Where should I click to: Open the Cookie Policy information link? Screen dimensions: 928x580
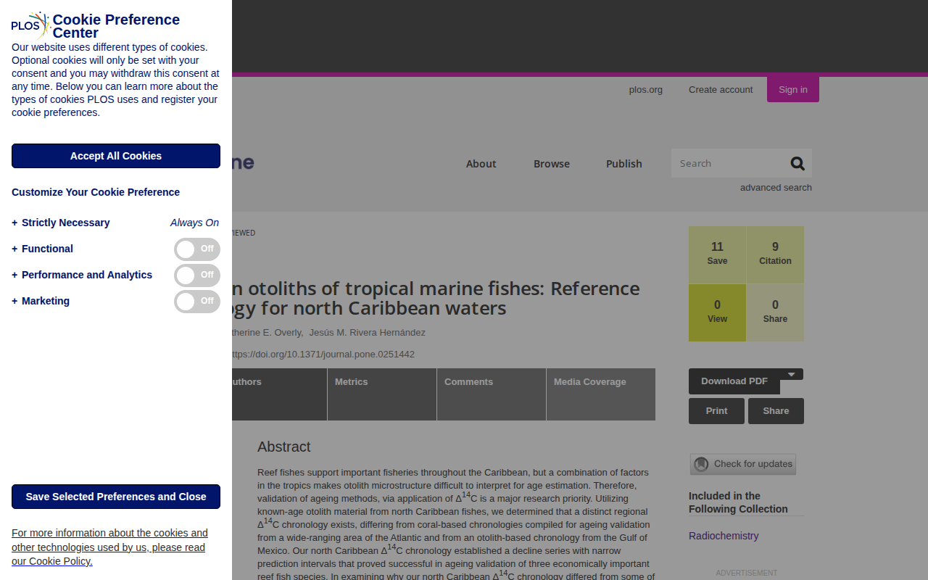click(x=109, y=547)
